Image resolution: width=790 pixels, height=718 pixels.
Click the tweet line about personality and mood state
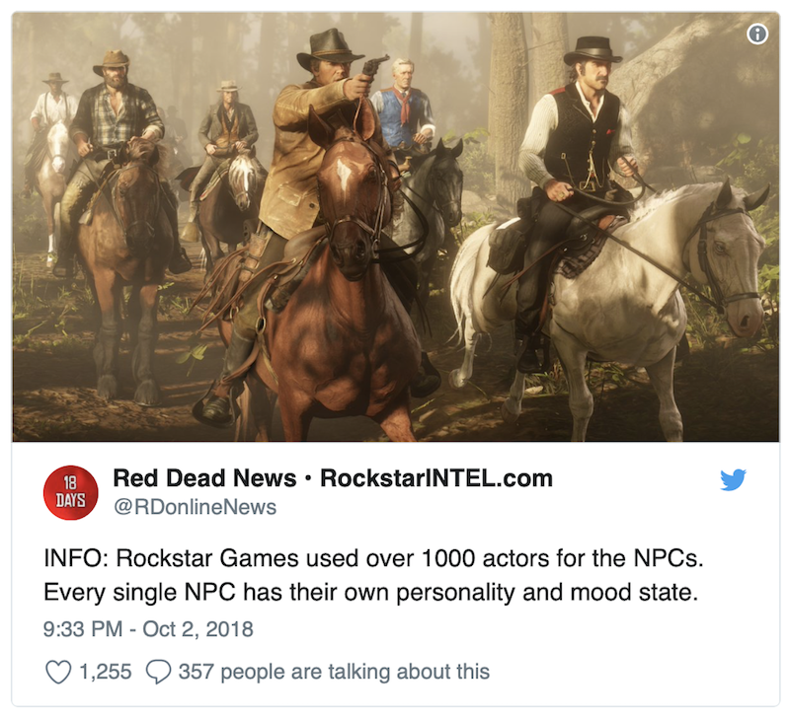371,592
